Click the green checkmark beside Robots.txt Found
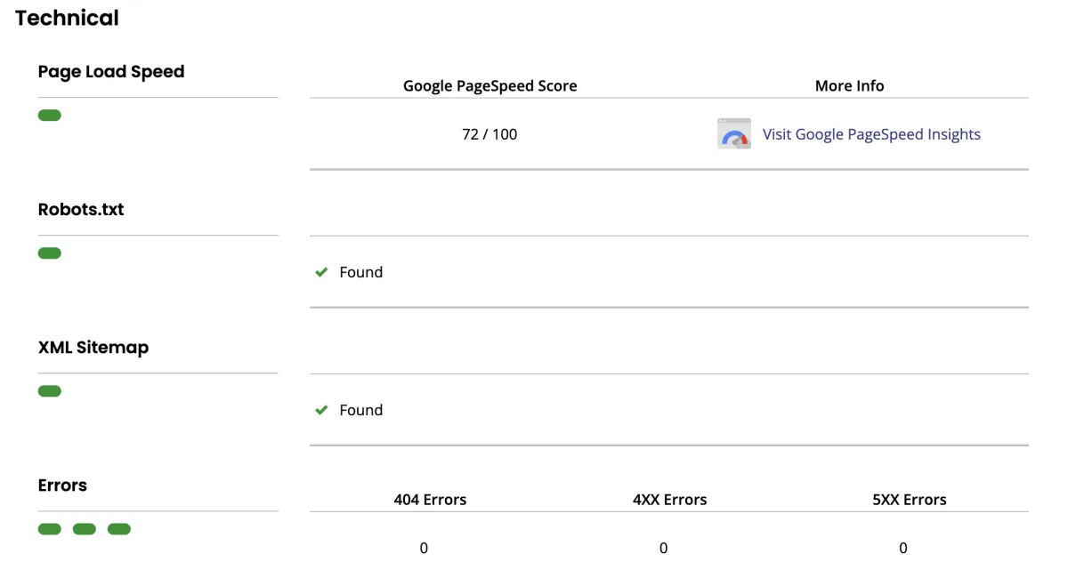Viewport: 1068px width, 578px height. point(322,272)
